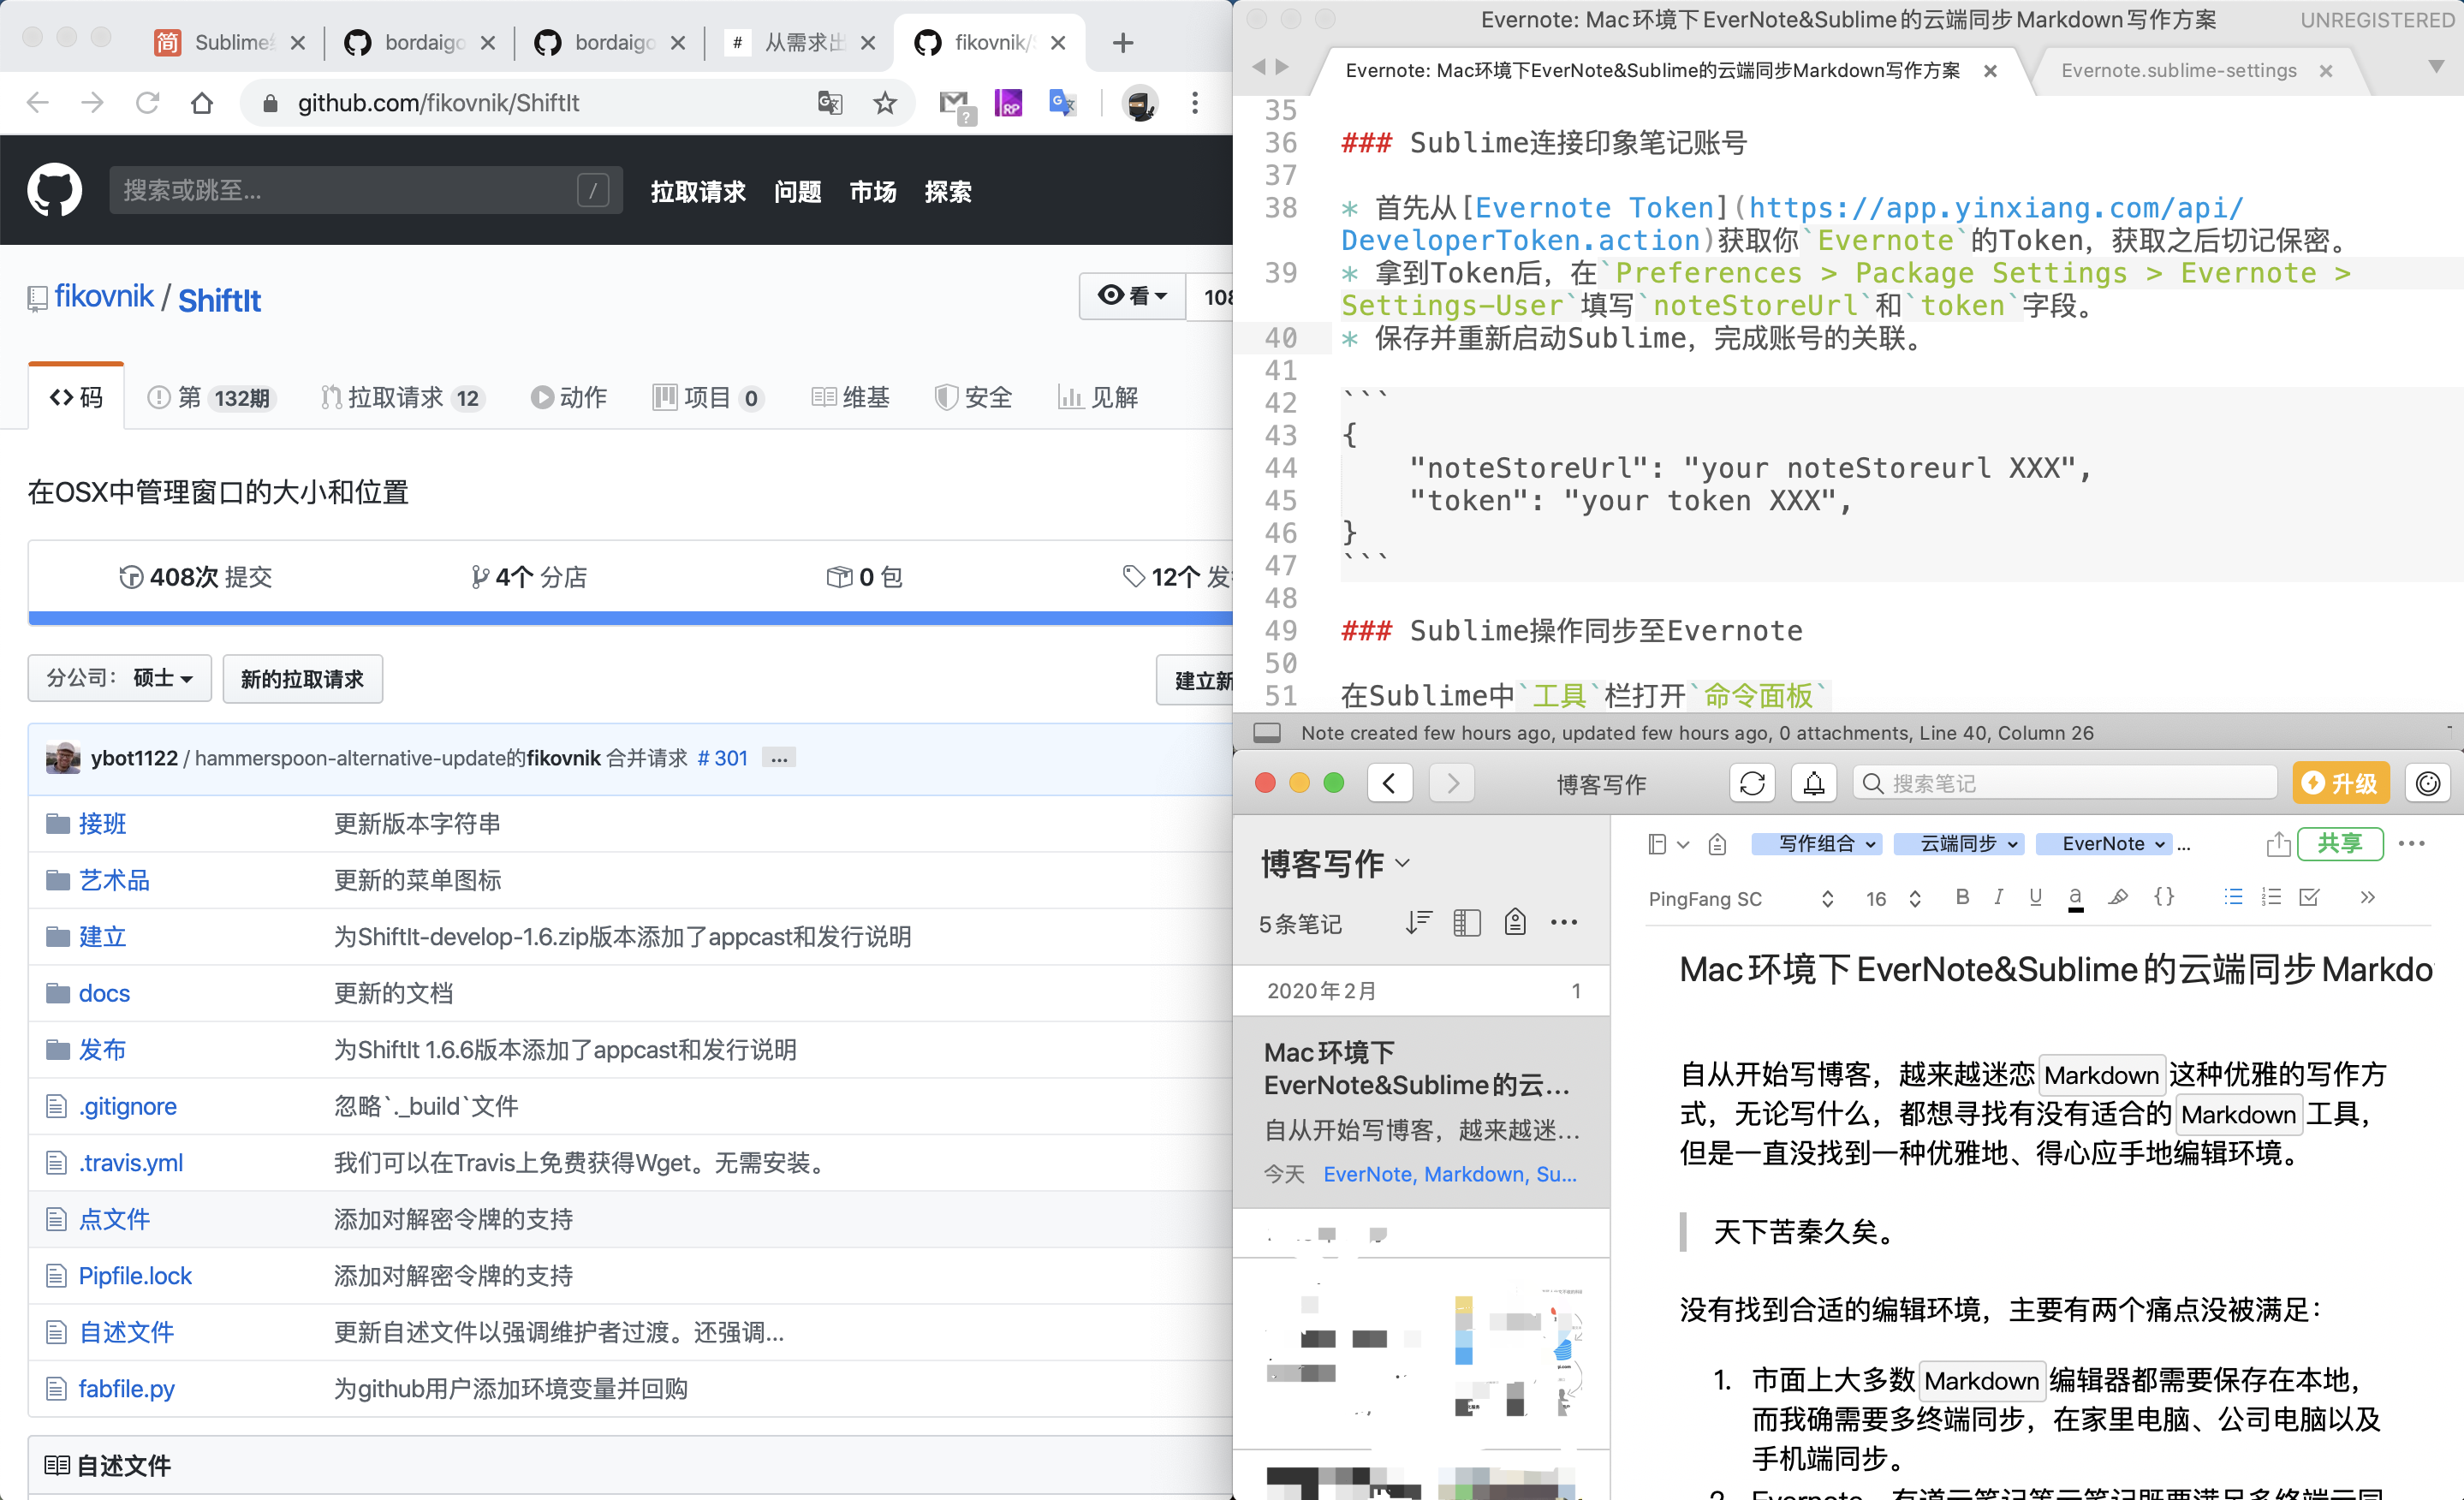Open the pull requests tab with 12

coord(402,398)
